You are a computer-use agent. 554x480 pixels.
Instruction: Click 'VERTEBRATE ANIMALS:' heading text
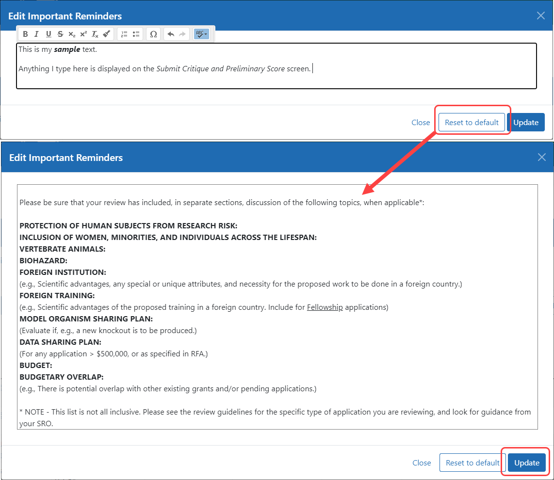pos(63,249)
